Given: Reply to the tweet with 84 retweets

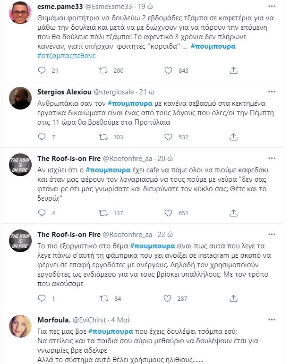Looking at the screenshot, I should [41, 298].
